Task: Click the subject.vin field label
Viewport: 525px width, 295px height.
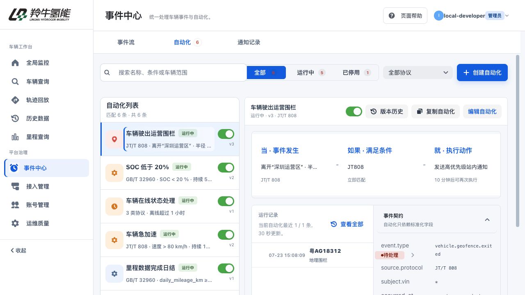Action: [x=395, y=281]
